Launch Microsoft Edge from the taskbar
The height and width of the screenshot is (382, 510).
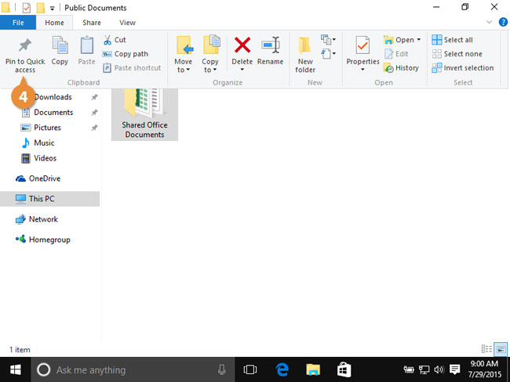click(282, 369)
